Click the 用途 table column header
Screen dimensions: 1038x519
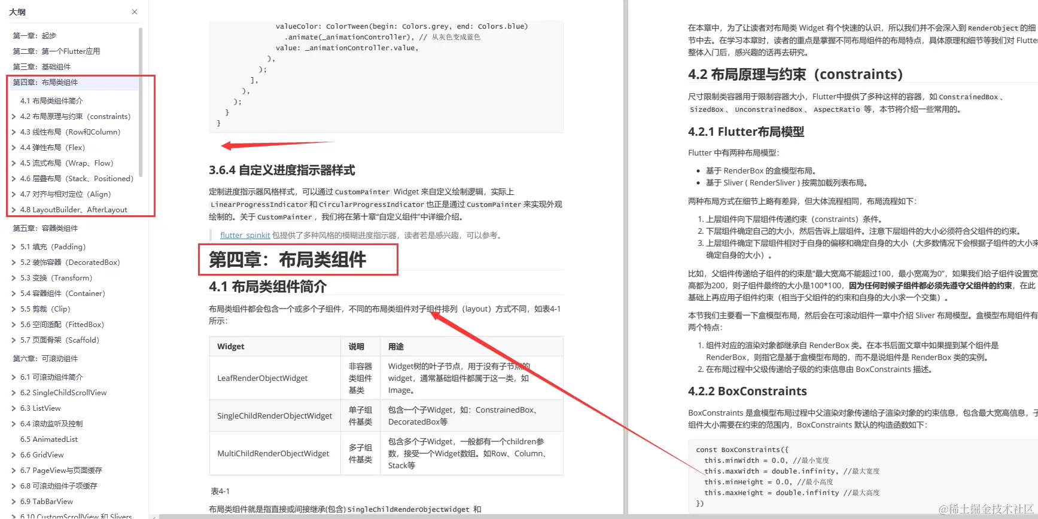pyautogui.click(x=471, y=346)
